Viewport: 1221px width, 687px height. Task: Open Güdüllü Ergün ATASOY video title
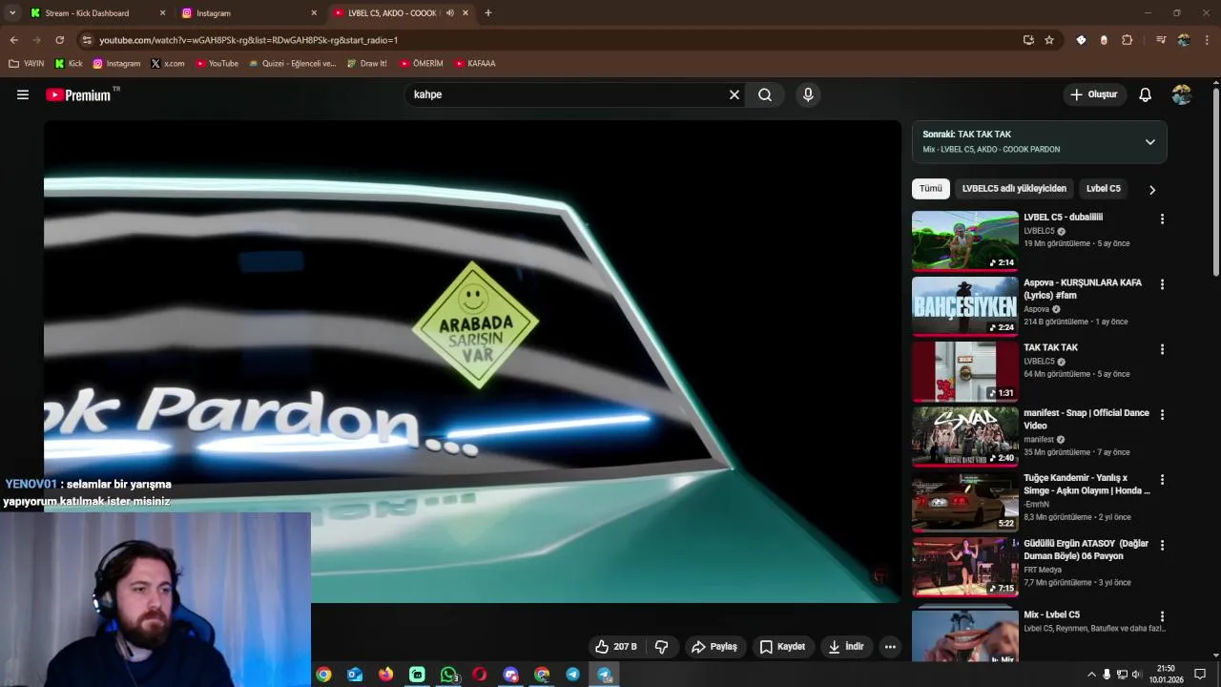tap(1086, 550)
